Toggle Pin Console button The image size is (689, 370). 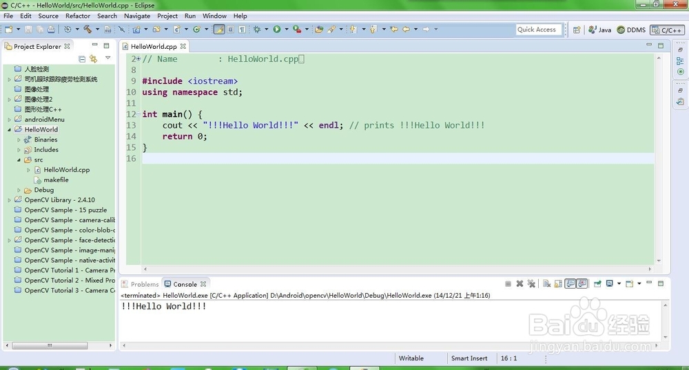click(597, 283)
